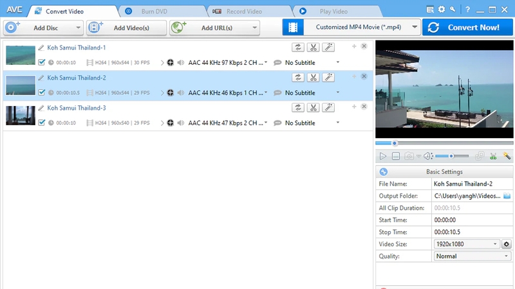Click the cut scissors icon under the preview

[x=493, y=156]
